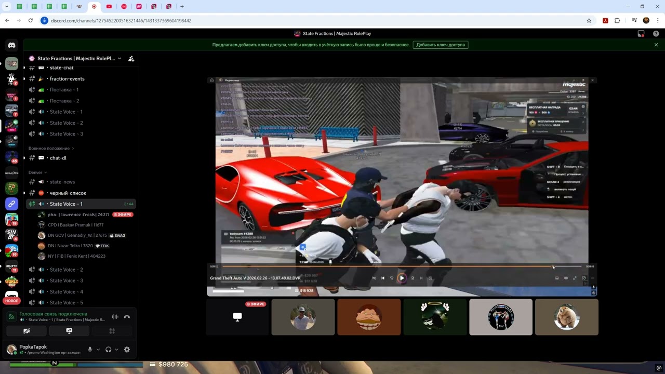Play the paused streamed video

click(x=402, y=278)
